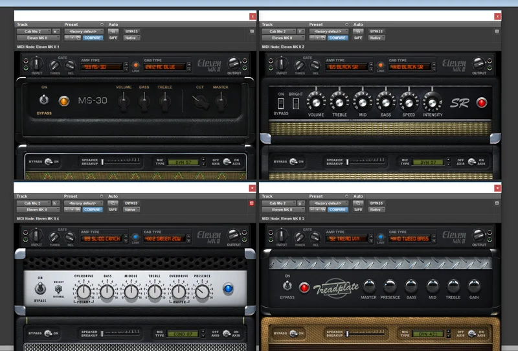Click the blue Link button in SL100 Crunch window
The height and width of the screenshot is (351, 518).
135,236
